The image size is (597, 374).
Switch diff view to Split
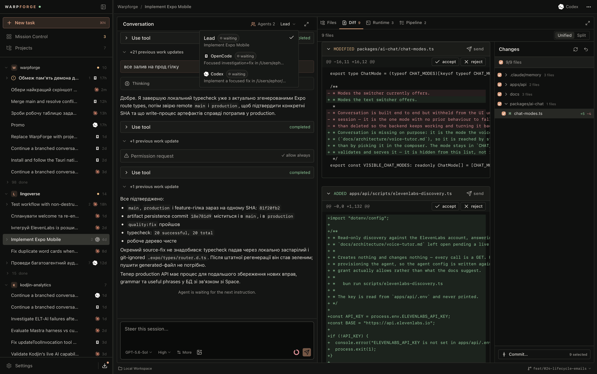581,35
